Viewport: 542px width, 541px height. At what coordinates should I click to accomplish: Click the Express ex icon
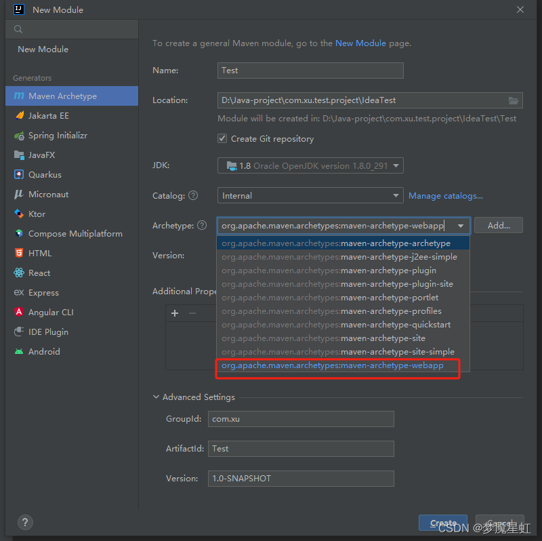(19, 293)
